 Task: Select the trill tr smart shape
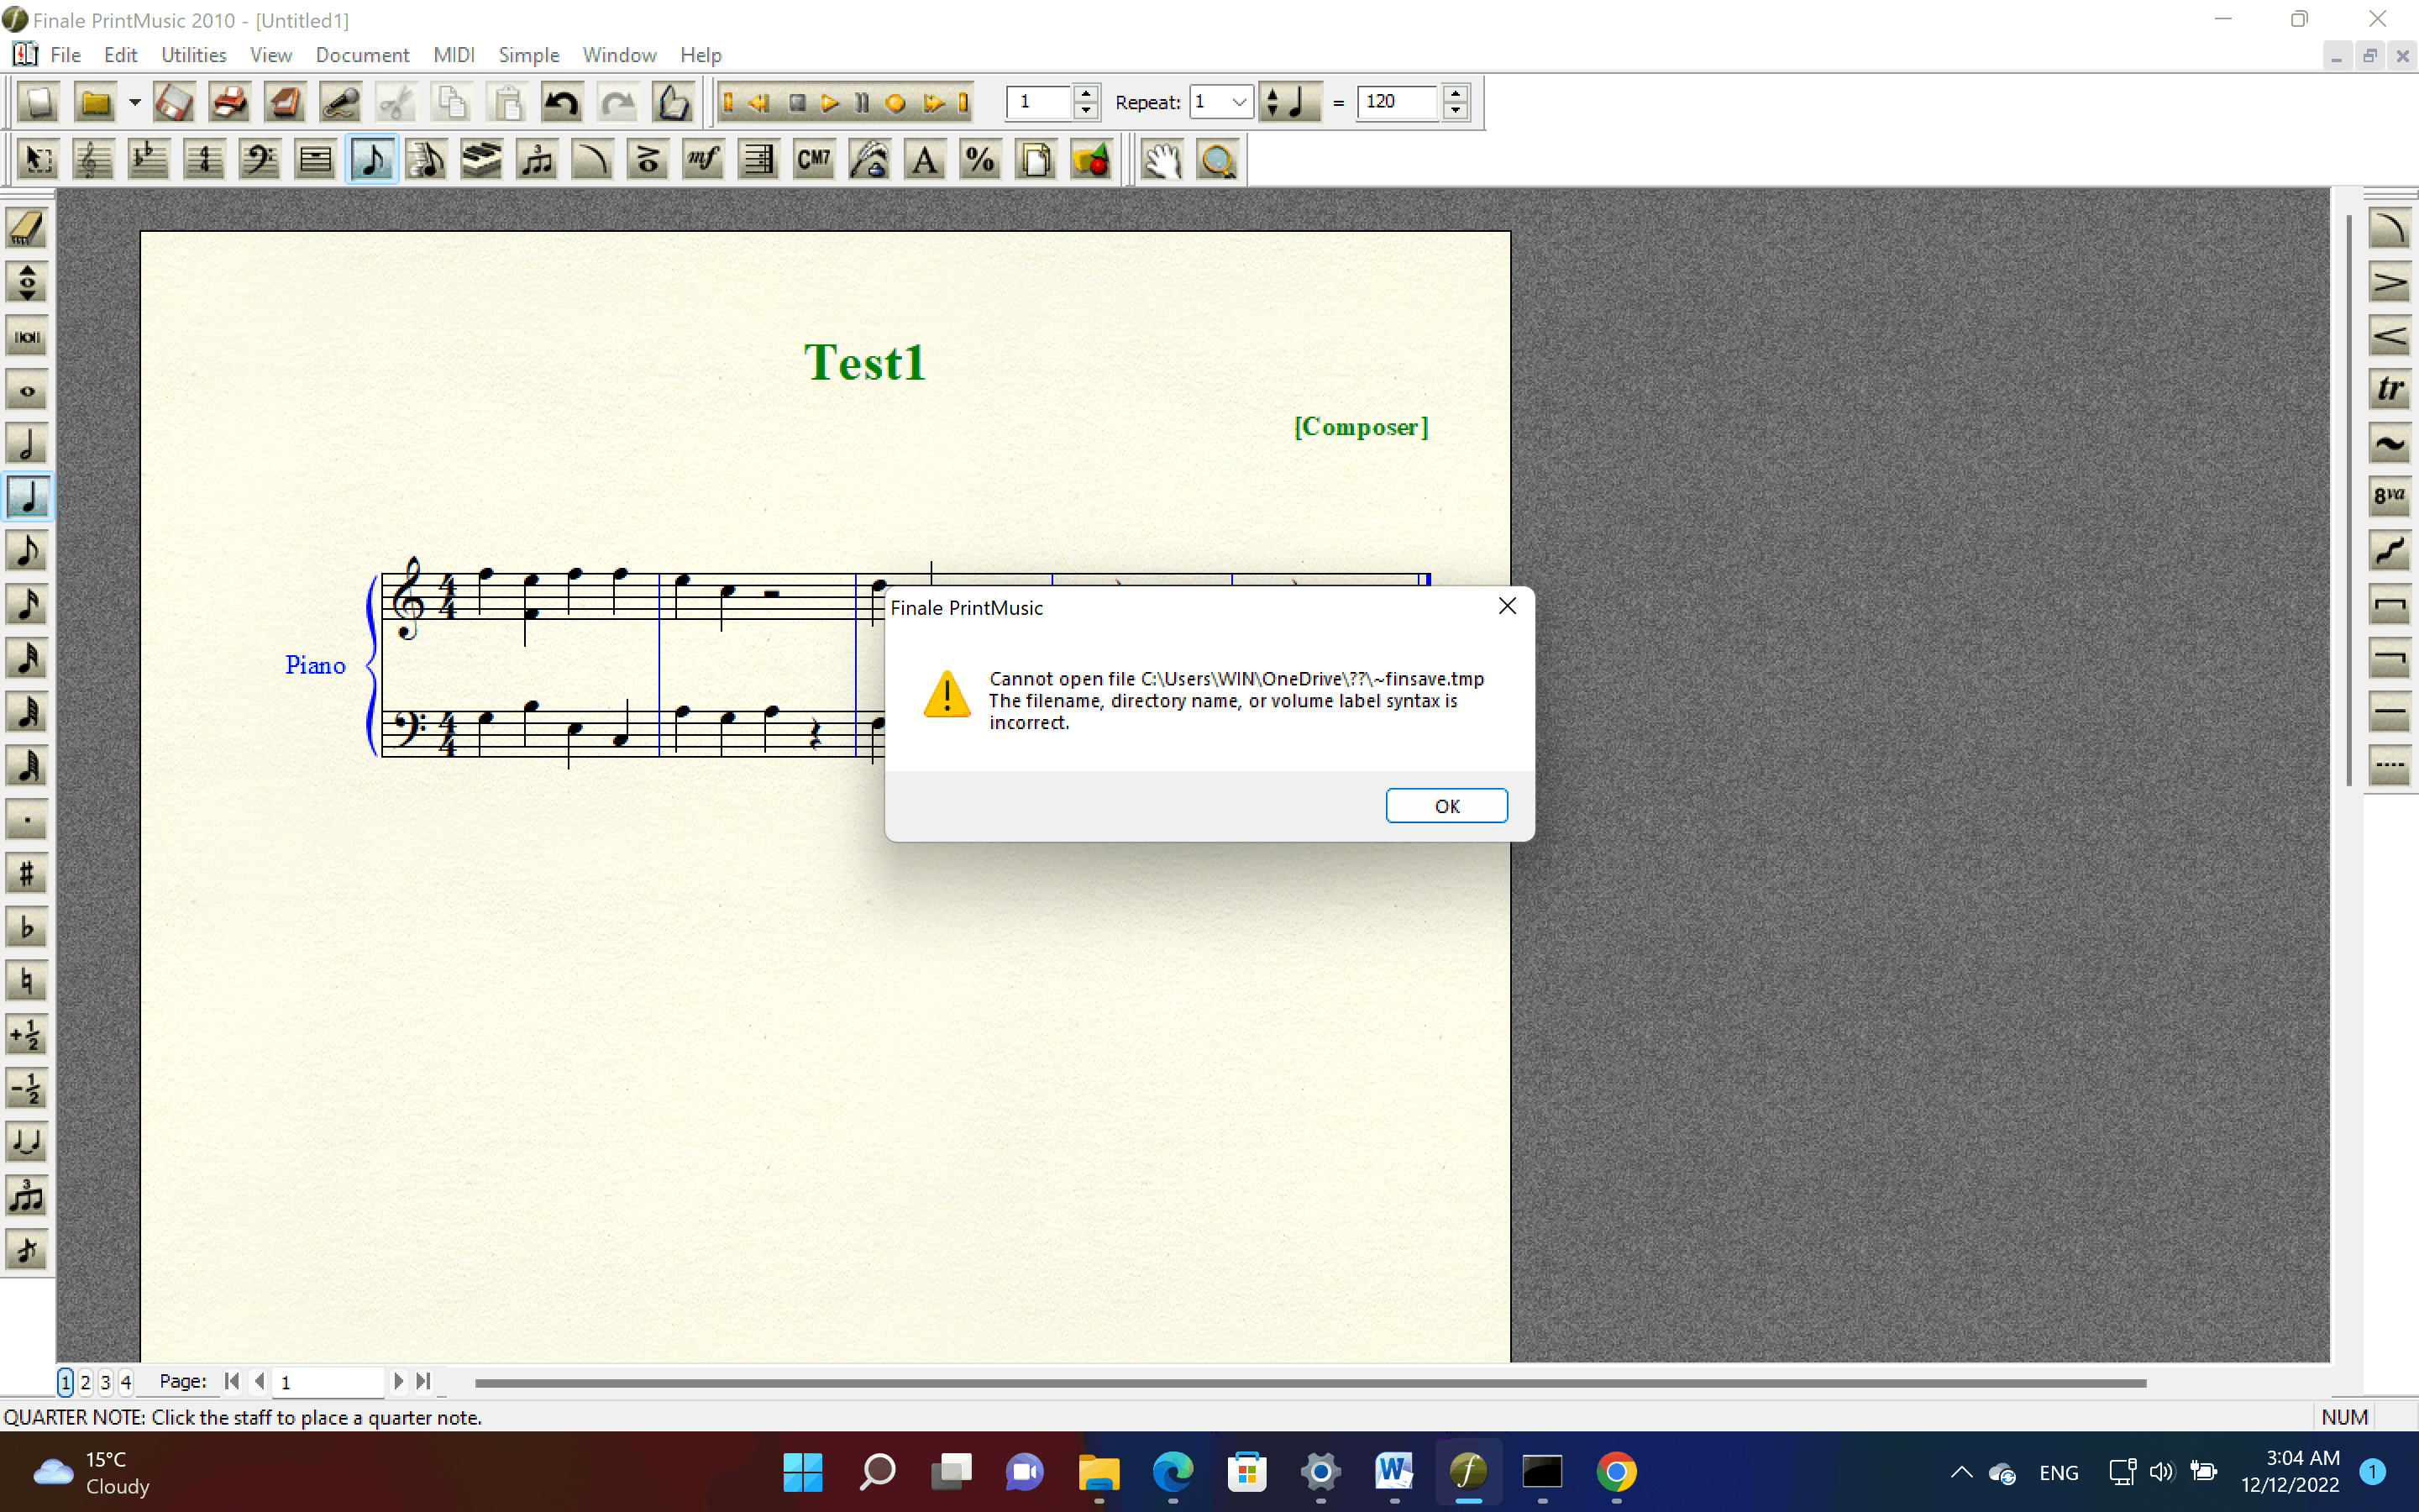[2390, 390]
